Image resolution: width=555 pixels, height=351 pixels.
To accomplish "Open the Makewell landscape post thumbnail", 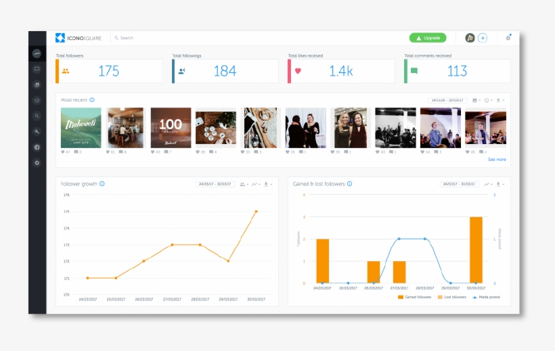I will pos(81,128).
